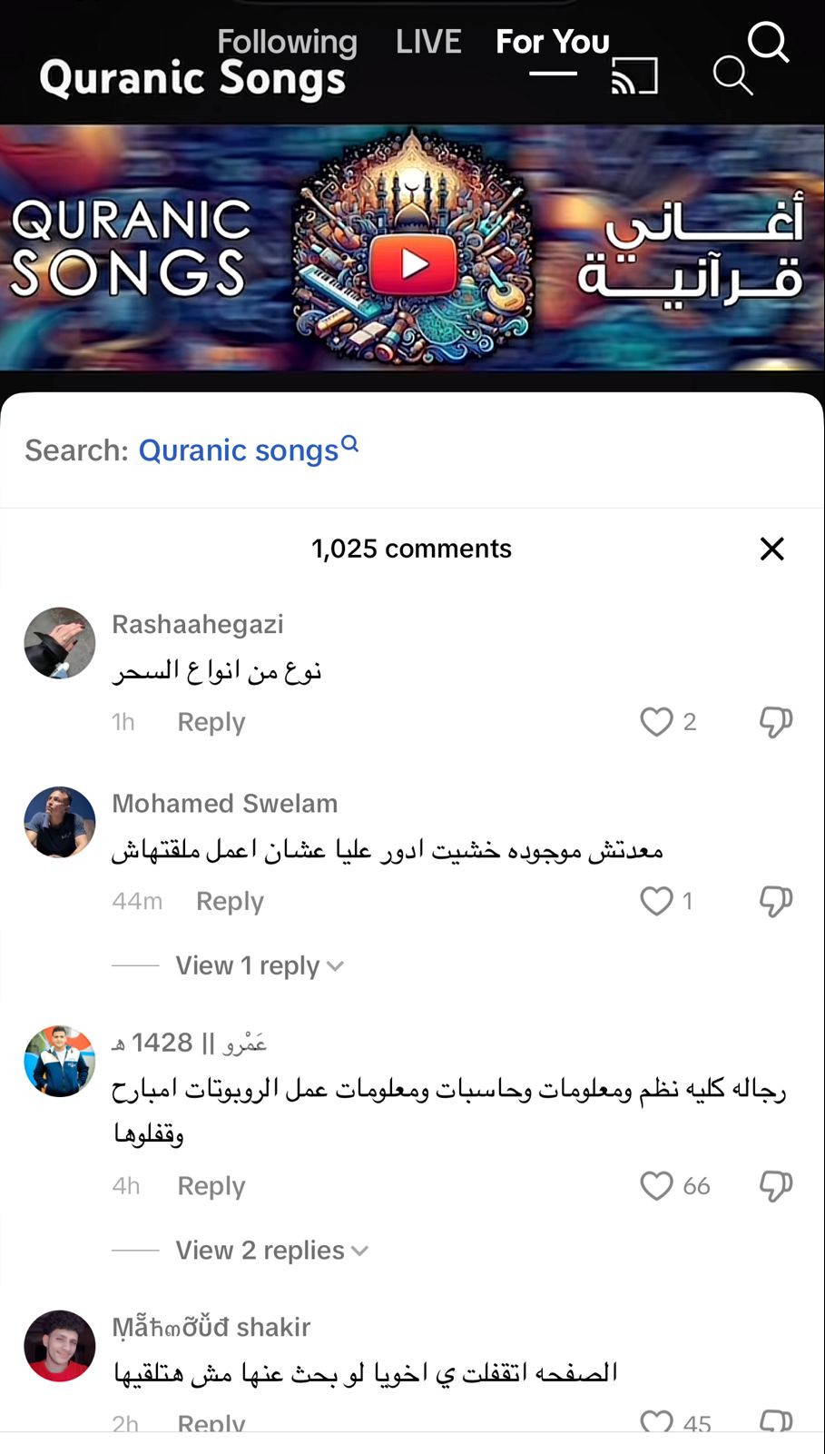
Task: Like Rashaahegazi's comment with the heart
Action: point(656,722)
